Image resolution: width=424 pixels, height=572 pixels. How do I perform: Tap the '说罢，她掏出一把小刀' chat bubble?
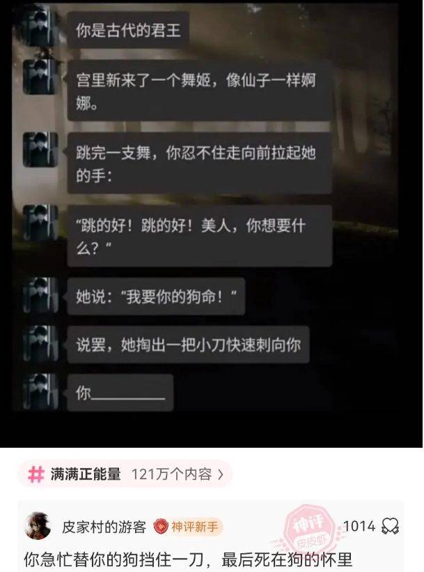tap(188, 345)
